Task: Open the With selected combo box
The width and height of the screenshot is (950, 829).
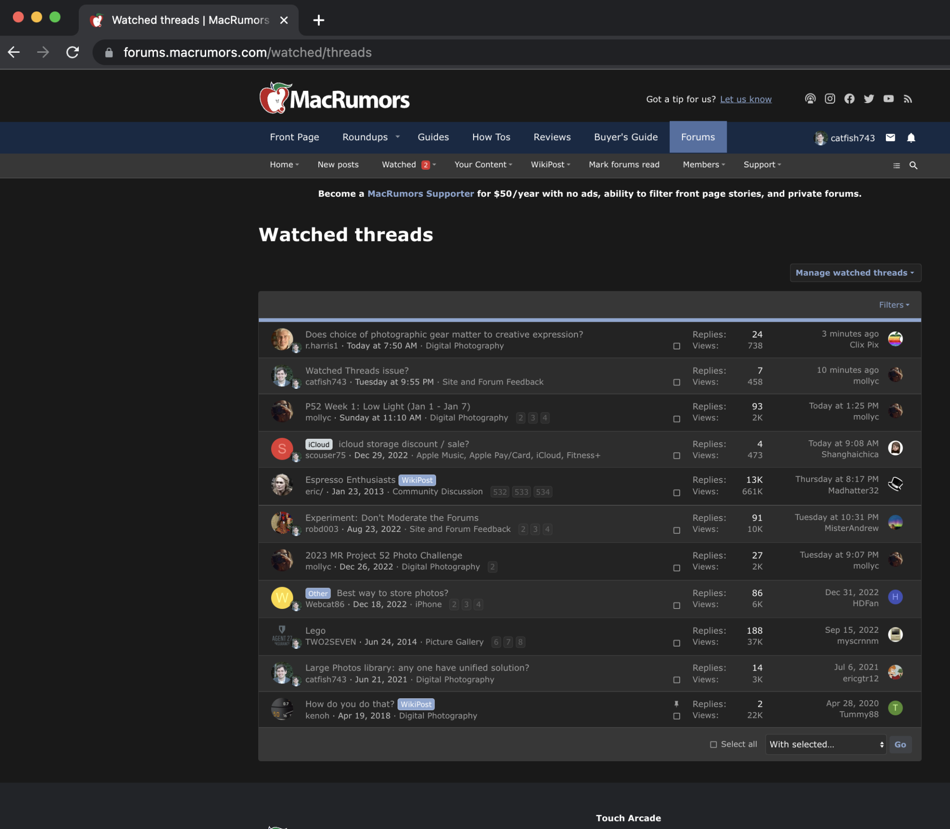Action: (x=826, y=744)
